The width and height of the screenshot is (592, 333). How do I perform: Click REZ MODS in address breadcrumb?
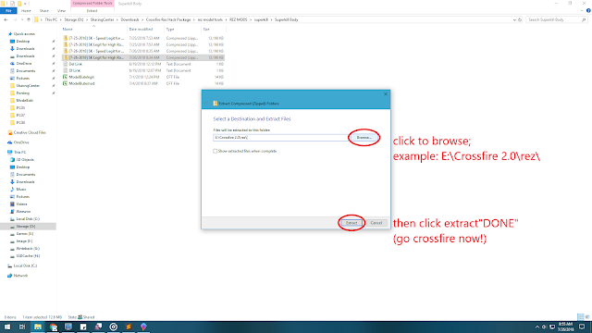tap(239, 19)
